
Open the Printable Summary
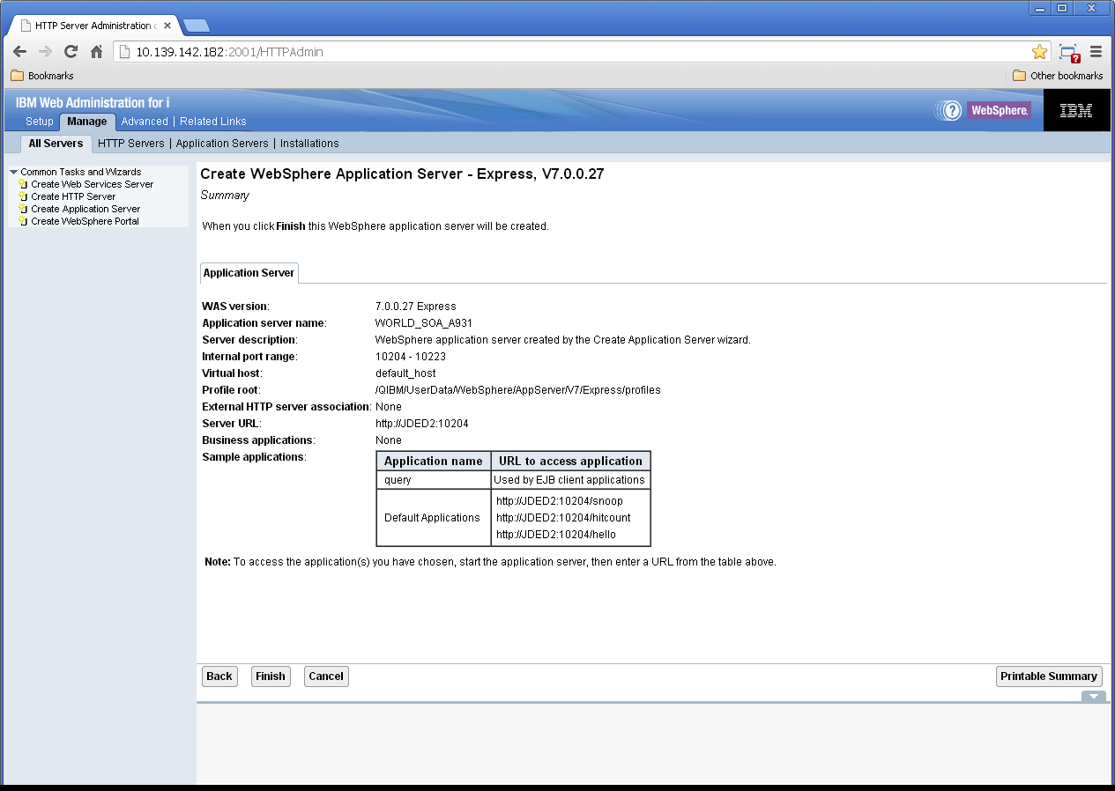pos(1049,676)
